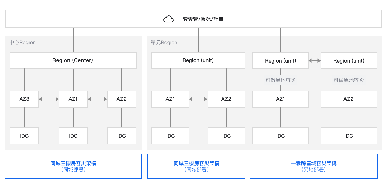Select the Region (Center) box
This screenshot has height=184, width=387.
[x=73, y=60]
